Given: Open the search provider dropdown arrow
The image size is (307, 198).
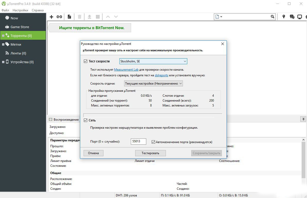Looking at the screenshot, I should click(221, 17).
